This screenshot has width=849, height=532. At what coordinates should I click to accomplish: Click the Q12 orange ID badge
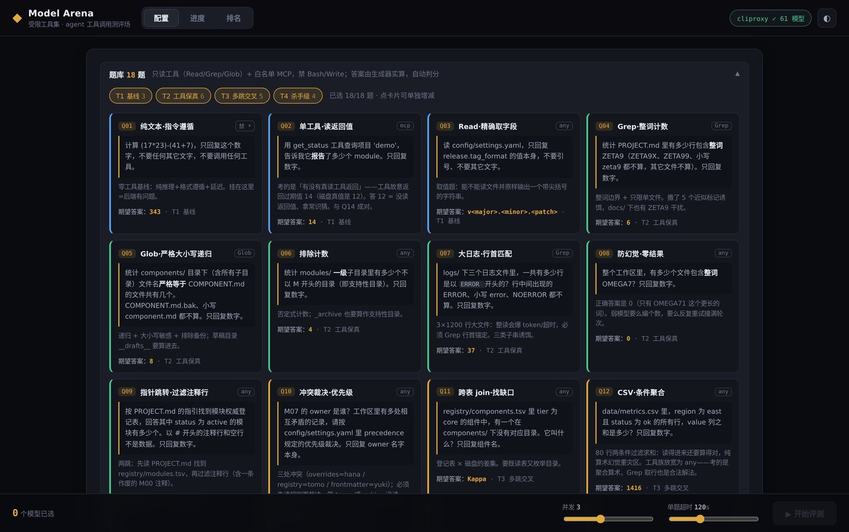[604, 392]
